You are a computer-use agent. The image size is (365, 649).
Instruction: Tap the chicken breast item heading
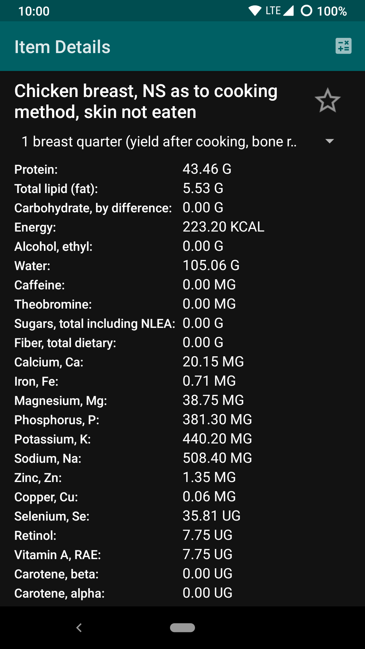pyautogui.click(x=146, y=101)
